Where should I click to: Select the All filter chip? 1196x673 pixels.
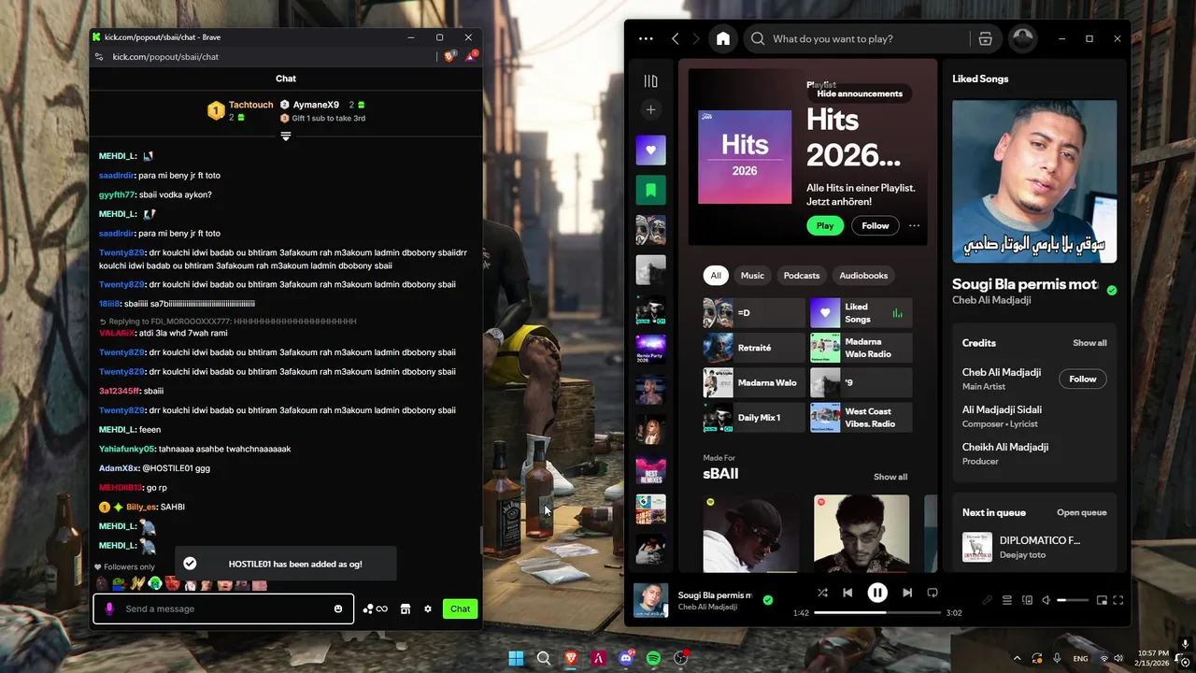click(716, 275)
